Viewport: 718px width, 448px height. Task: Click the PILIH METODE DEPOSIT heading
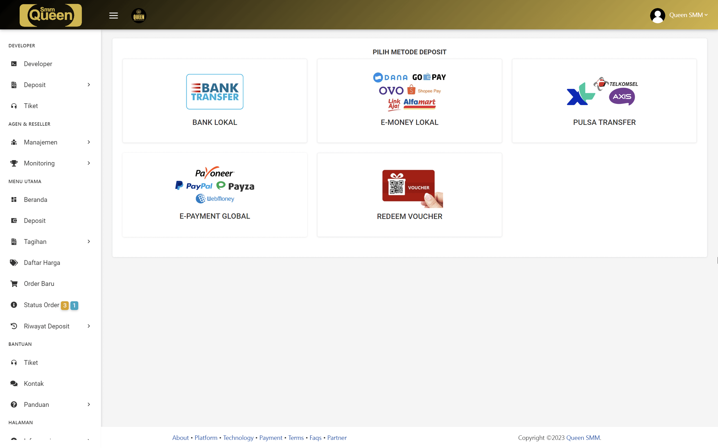tap(409, 52)
